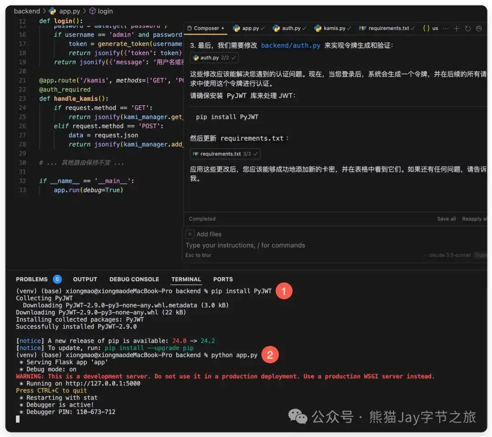
Task: Click the plus icon to open a new Composer tab
Action: point(456,28)
